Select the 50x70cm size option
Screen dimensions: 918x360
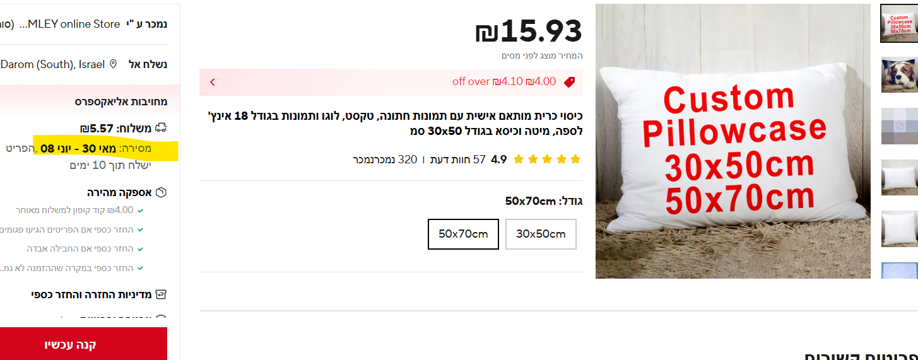463,234
